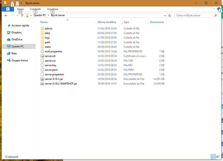Image resolution: width=223 pixels, height=161 pixels.
Task: Click Questo PC breadcrumb in address bar
Action: [40, 15]
